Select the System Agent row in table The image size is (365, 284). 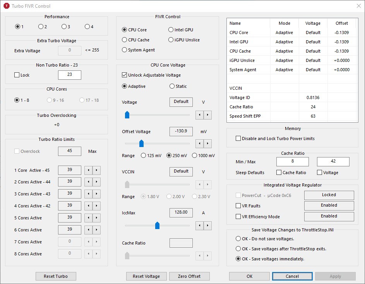click(292, 70)
